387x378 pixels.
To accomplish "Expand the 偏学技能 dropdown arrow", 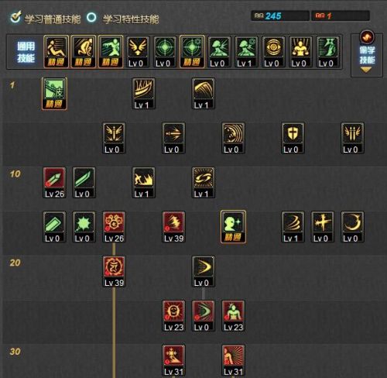I will click(366, 70).
